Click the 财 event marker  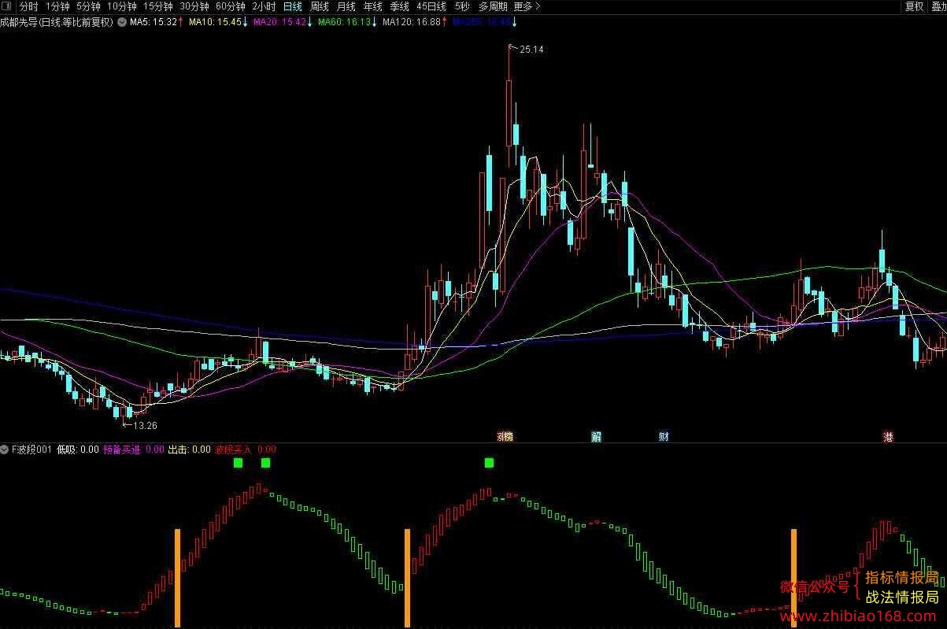(664, 436)
